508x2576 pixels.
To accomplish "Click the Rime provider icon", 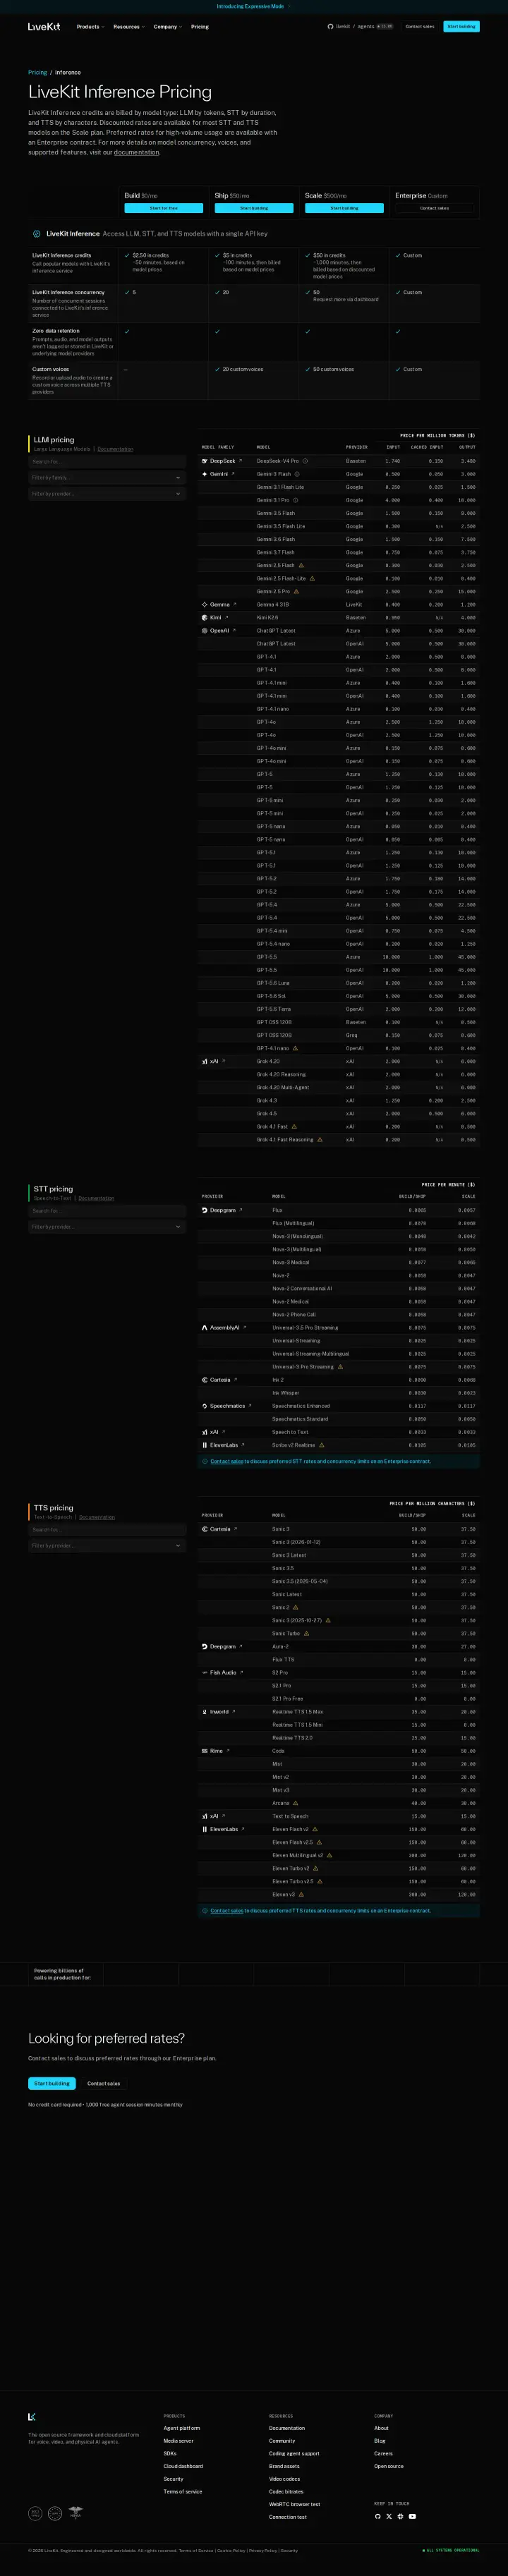I will (204, 1751).
